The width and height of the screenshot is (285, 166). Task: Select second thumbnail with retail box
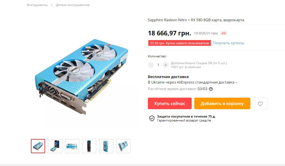pyautogui.click(x=55, y=146)
